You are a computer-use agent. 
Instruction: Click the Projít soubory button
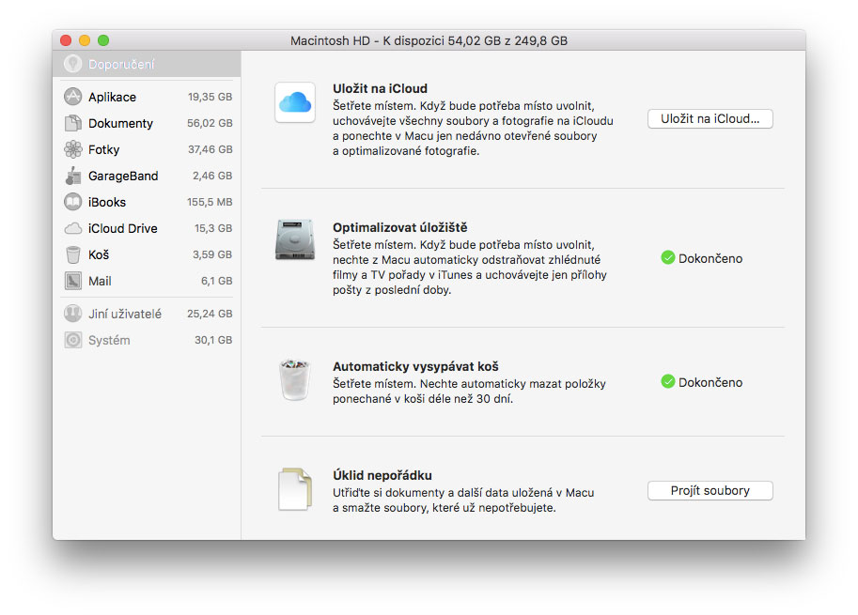(710, 490)
